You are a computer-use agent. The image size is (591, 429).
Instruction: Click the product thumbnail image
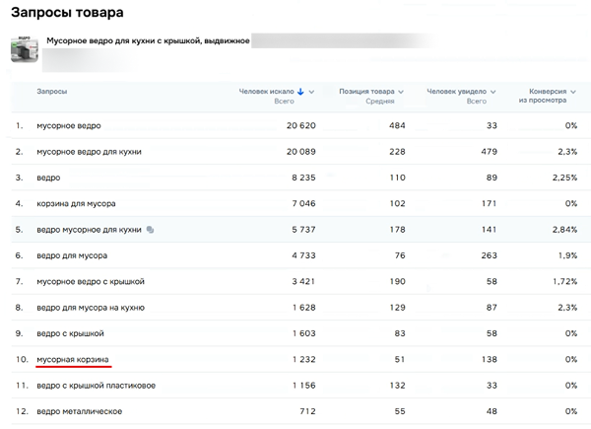coord(24,50)
